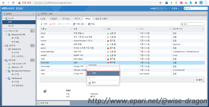209x107 pixels.
Task: Open Firewall rules column dropdown
Action: click(203, 29)
